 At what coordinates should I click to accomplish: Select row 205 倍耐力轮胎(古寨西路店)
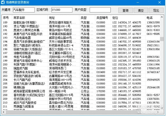(x=81, y=84)
